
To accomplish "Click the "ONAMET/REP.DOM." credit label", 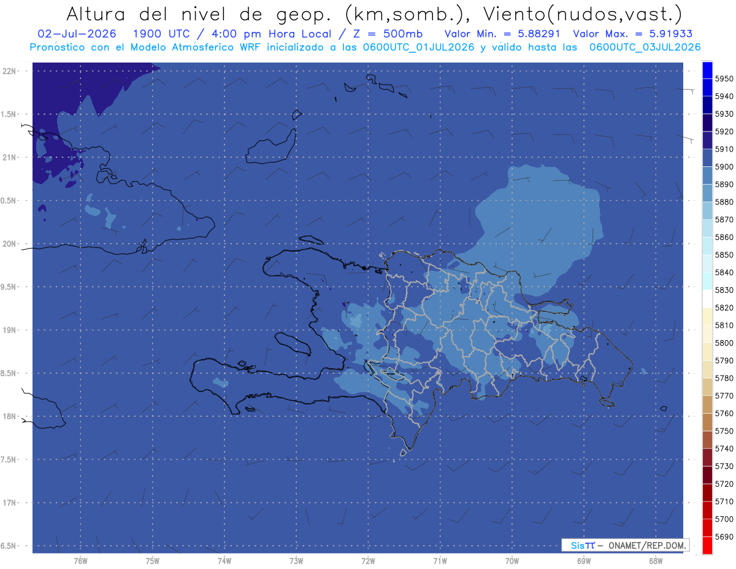I will point(646,545).
